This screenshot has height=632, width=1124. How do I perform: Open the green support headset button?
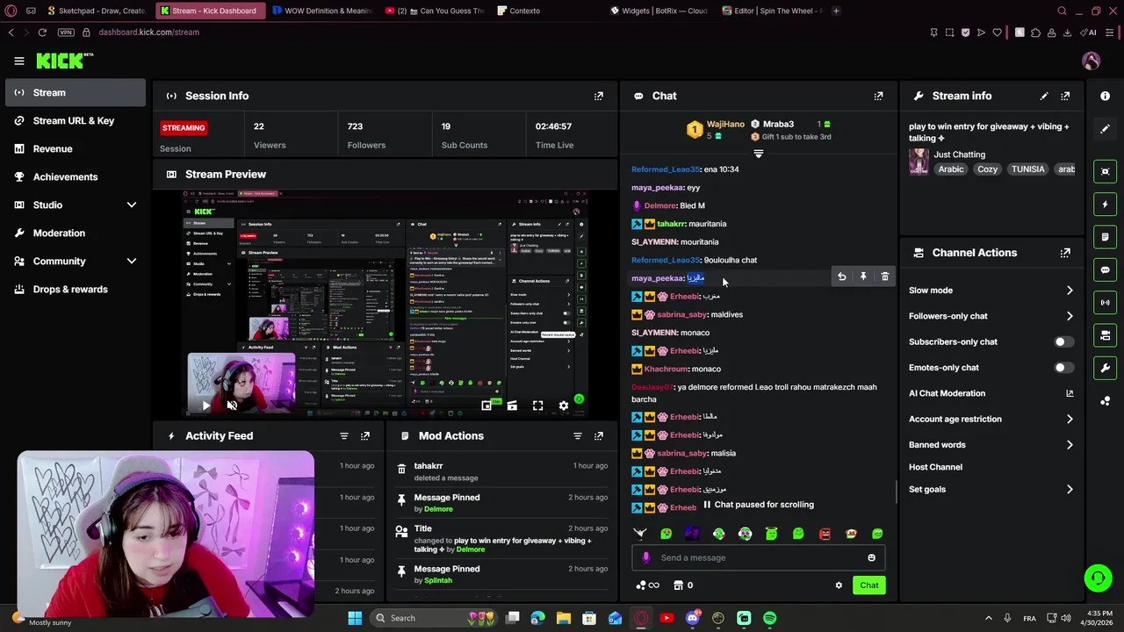pyautogui.click(x=1098, y=578)
